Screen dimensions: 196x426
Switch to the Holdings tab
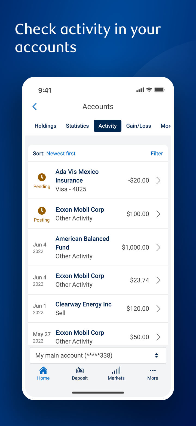(45, 126)
